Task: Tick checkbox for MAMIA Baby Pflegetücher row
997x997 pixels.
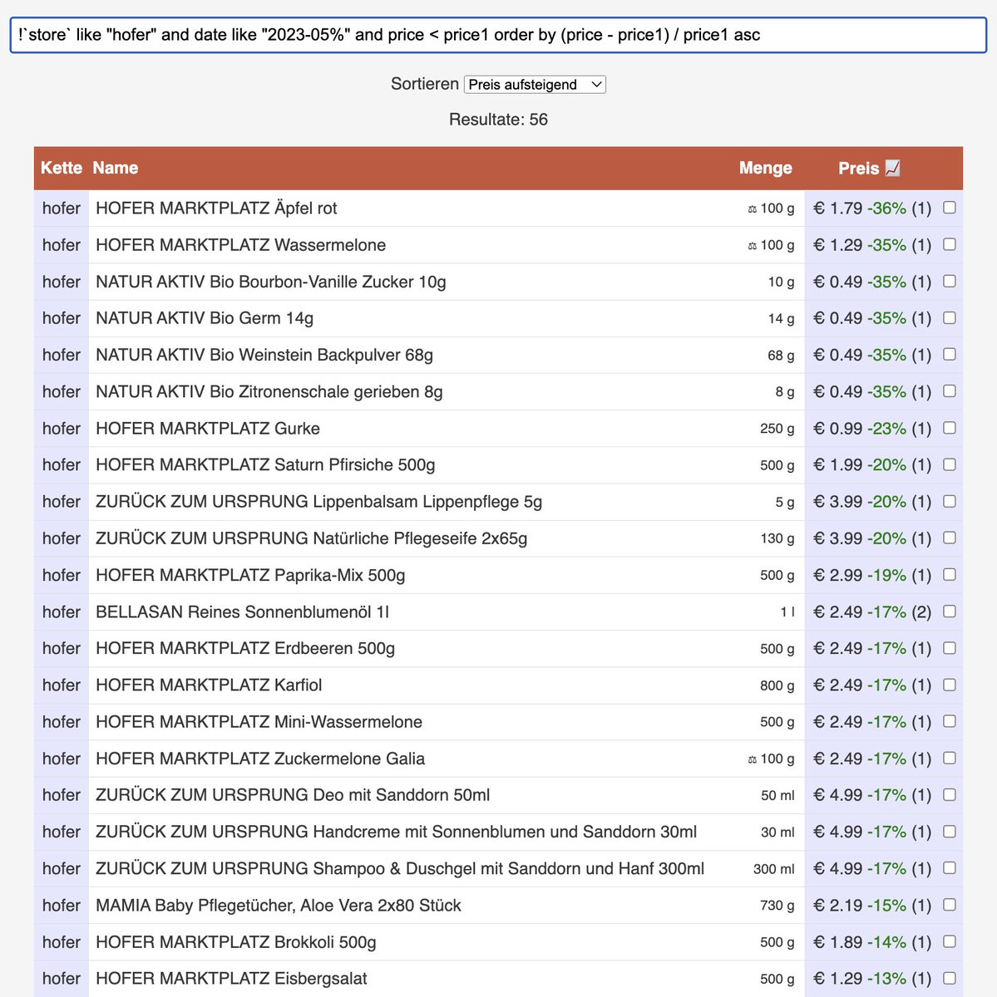Action: coord(950,904)
